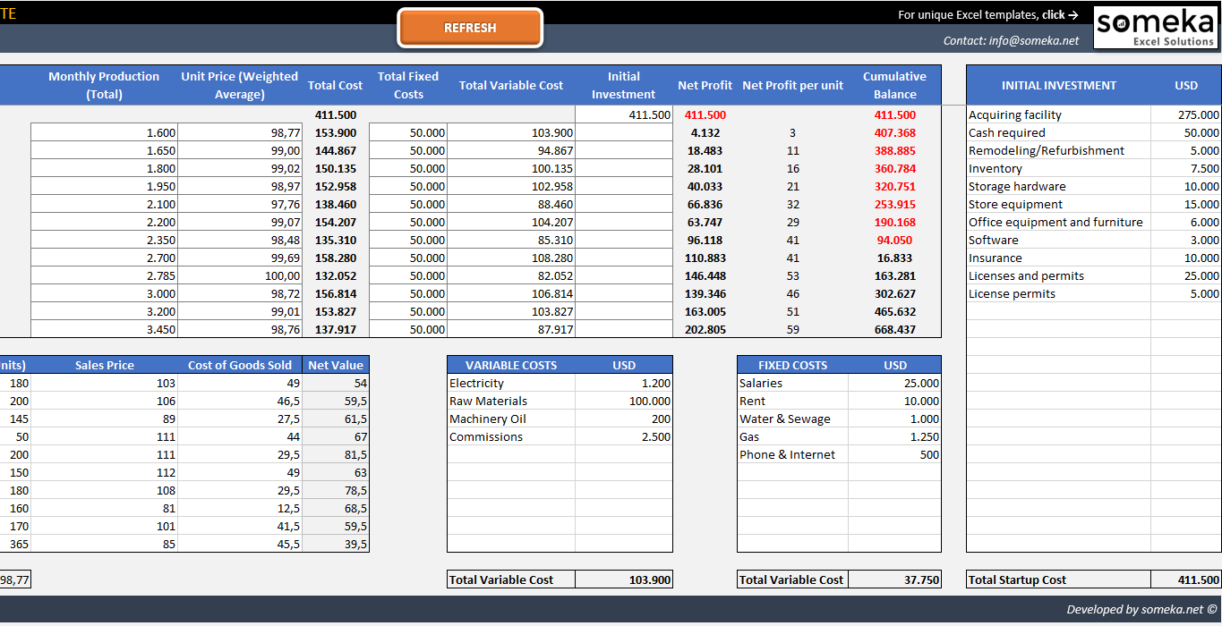Click the Net Profit per unit header
This screenshot has height=626, width=1222.
[x=792, y=85]
